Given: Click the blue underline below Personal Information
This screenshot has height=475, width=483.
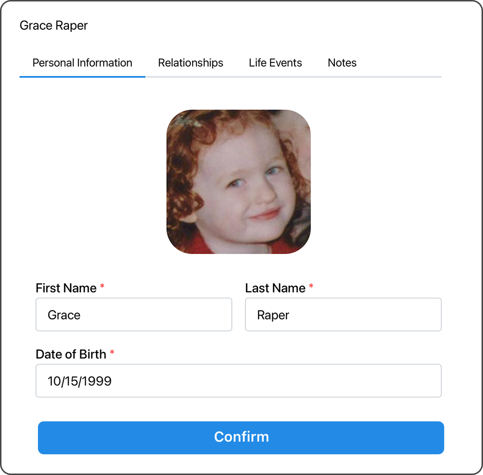Looking at the screenshot, I should [x=82, y=77].
